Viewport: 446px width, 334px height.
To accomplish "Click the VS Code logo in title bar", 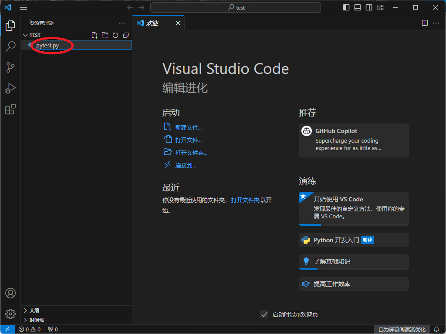I will click(8, 7).
